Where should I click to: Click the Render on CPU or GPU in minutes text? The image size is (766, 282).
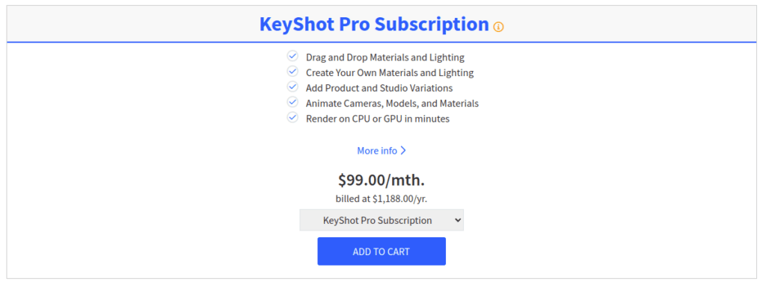(378, 119)
